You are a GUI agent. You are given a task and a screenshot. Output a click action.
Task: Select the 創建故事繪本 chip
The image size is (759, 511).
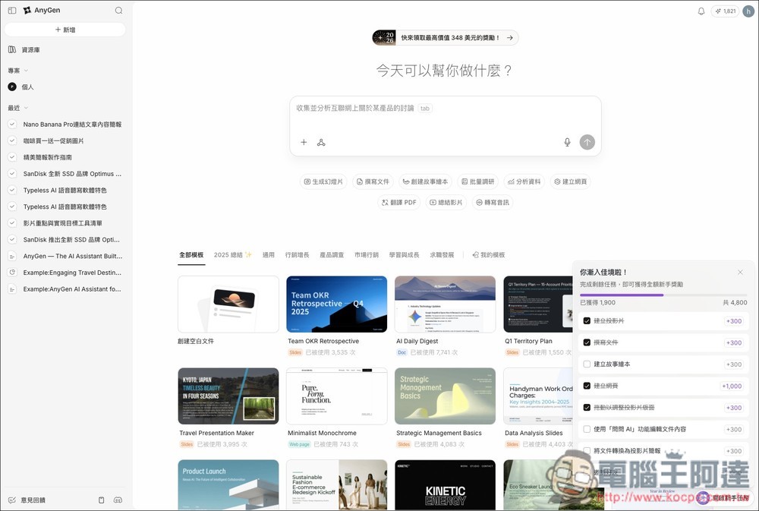click(425, 181)
